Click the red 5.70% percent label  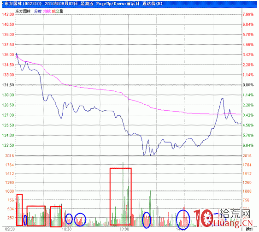pyautogui.click(x=248, y=35)
